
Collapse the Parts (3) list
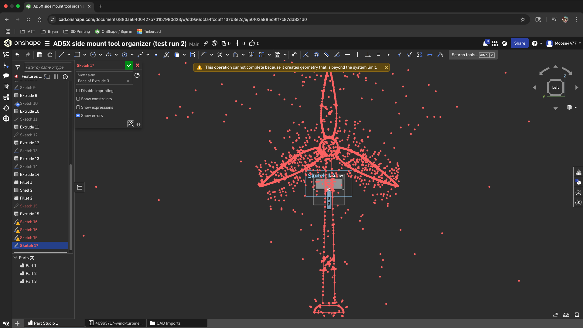[15, 258]
